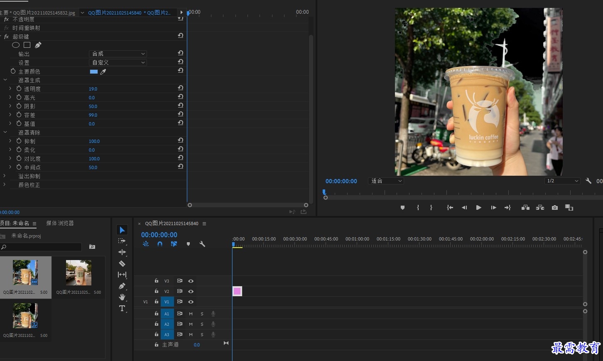Switch to 媒体浏览器 tab
The height and width of the screenshot is (361, 603).
click(60, 223)
